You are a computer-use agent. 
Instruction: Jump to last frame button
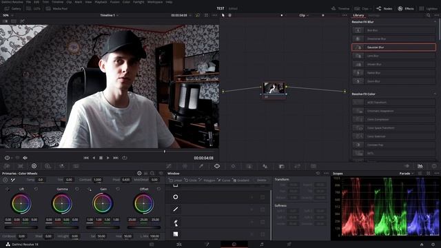coord(116,158)
